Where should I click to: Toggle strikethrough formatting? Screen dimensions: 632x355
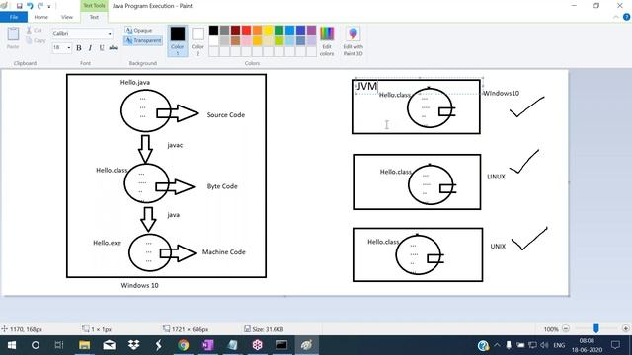[x=114, y=48]
